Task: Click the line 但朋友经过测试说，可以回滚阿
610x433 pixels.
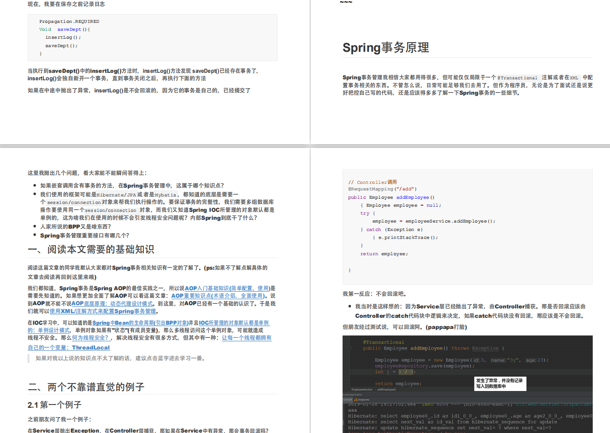Action: pos(405,327)
